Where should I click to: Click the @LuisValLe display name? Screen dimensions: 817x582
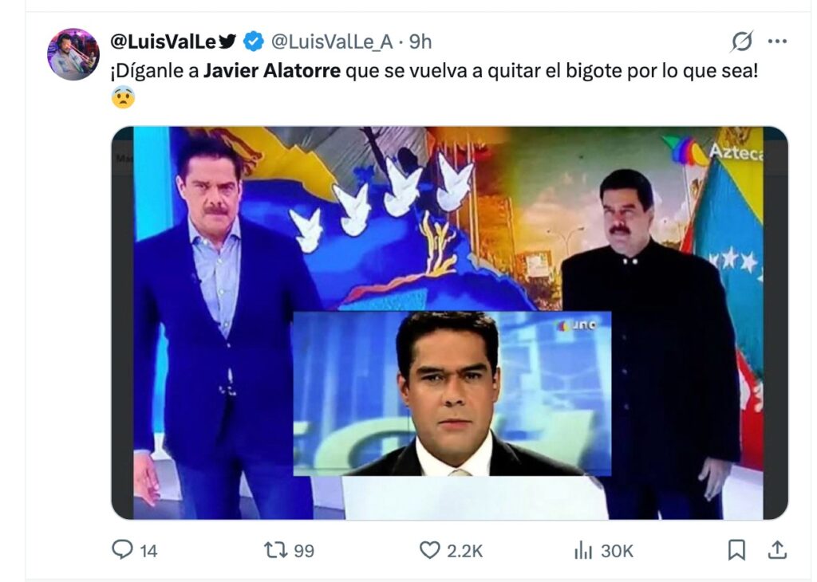163,41
